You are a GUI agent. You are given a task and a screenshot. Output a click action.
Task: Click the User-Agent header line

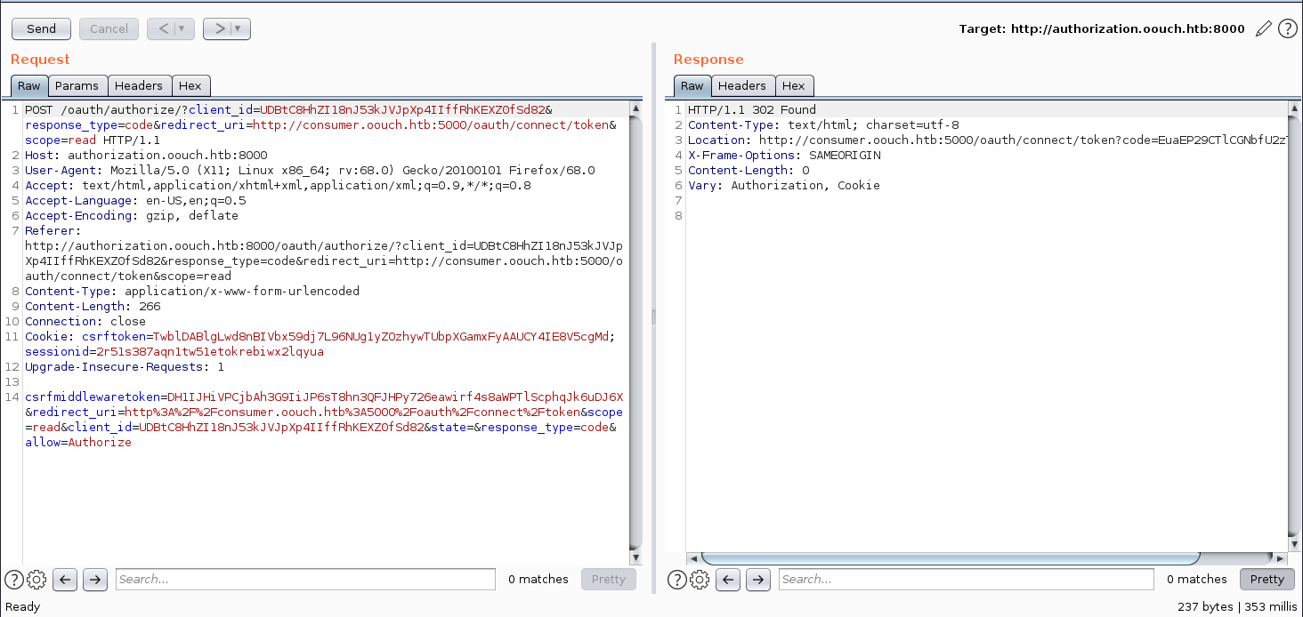pyautogui.click(x=310, y=170)
